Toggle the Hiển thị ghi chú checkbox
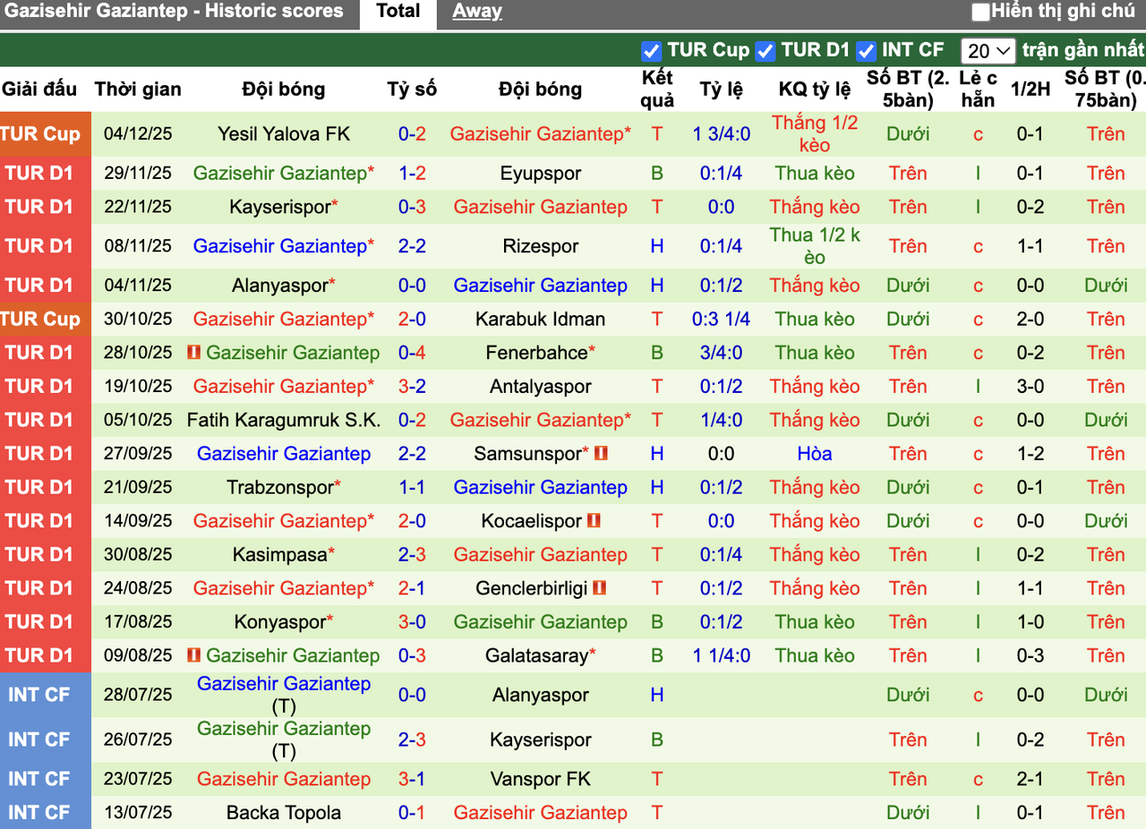Screen dimensions: 1146x829 981,13
